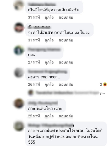Reply to the comment 'ยอม'

coord(66,62)
